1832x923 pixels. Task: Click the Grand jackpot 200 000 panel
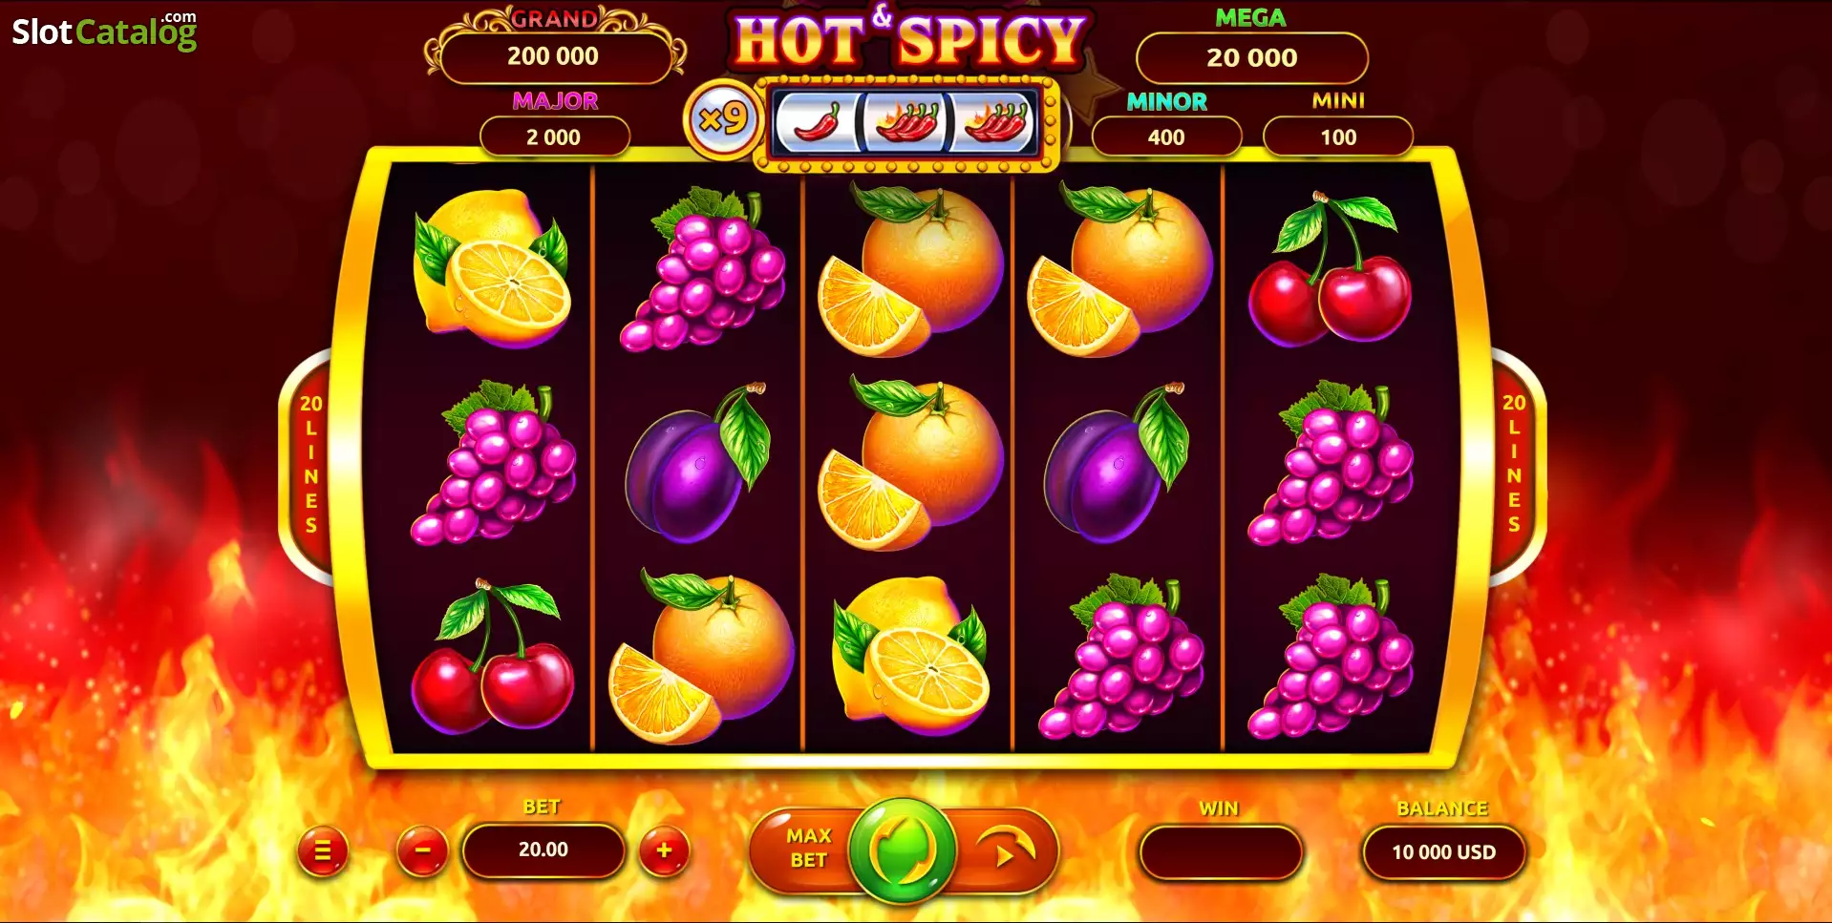(x=555, y=56)
